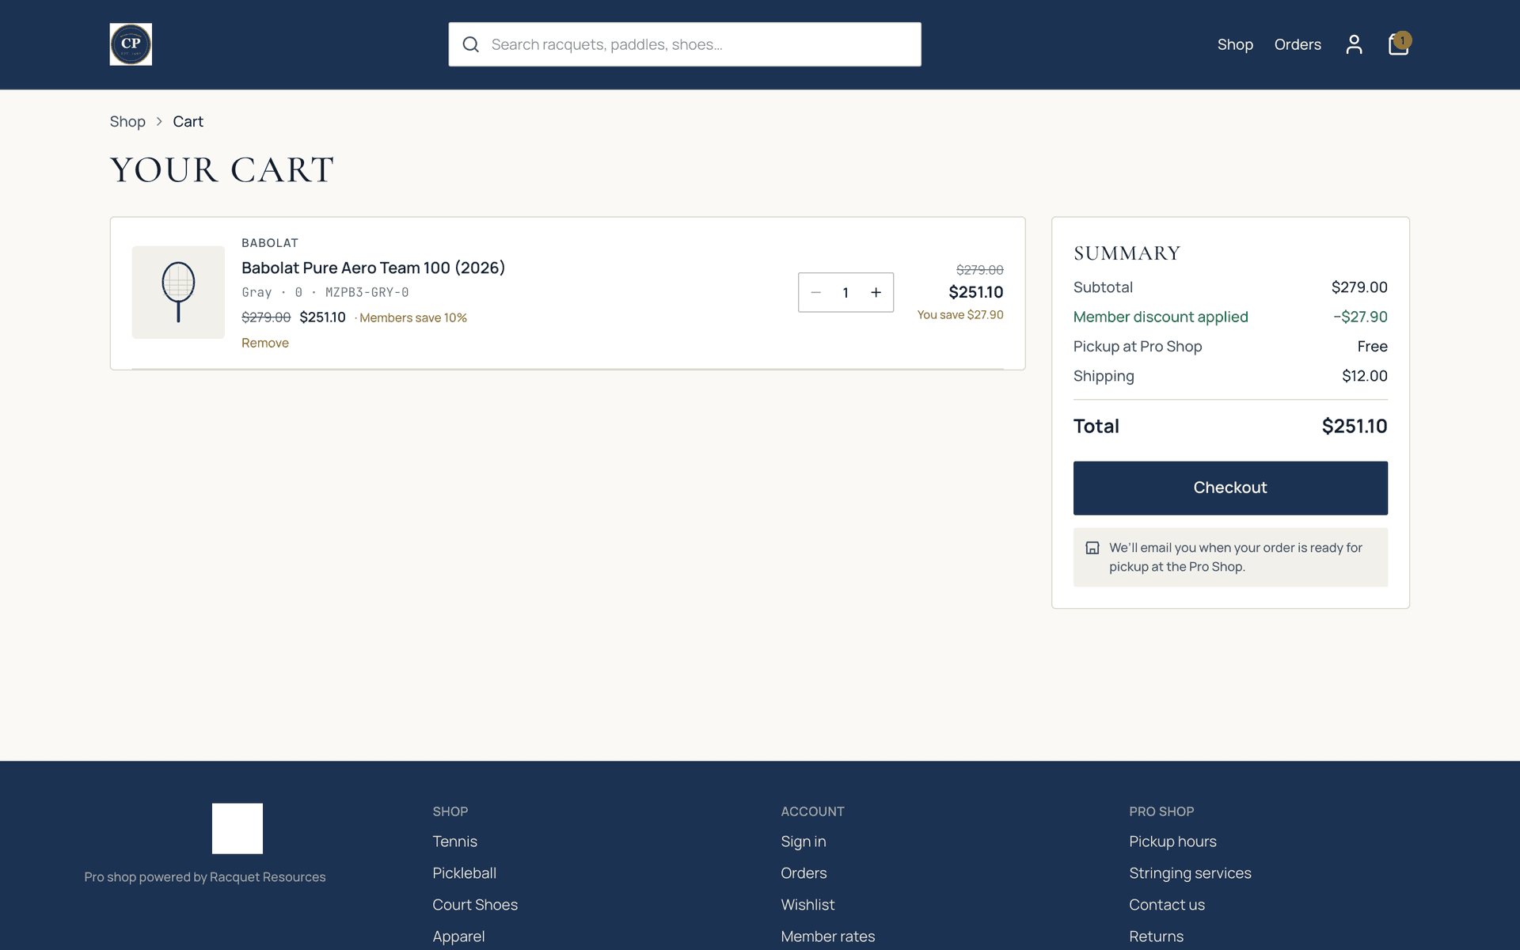Click the Subtotal $279.00 amount

[x=1359, y=287]
